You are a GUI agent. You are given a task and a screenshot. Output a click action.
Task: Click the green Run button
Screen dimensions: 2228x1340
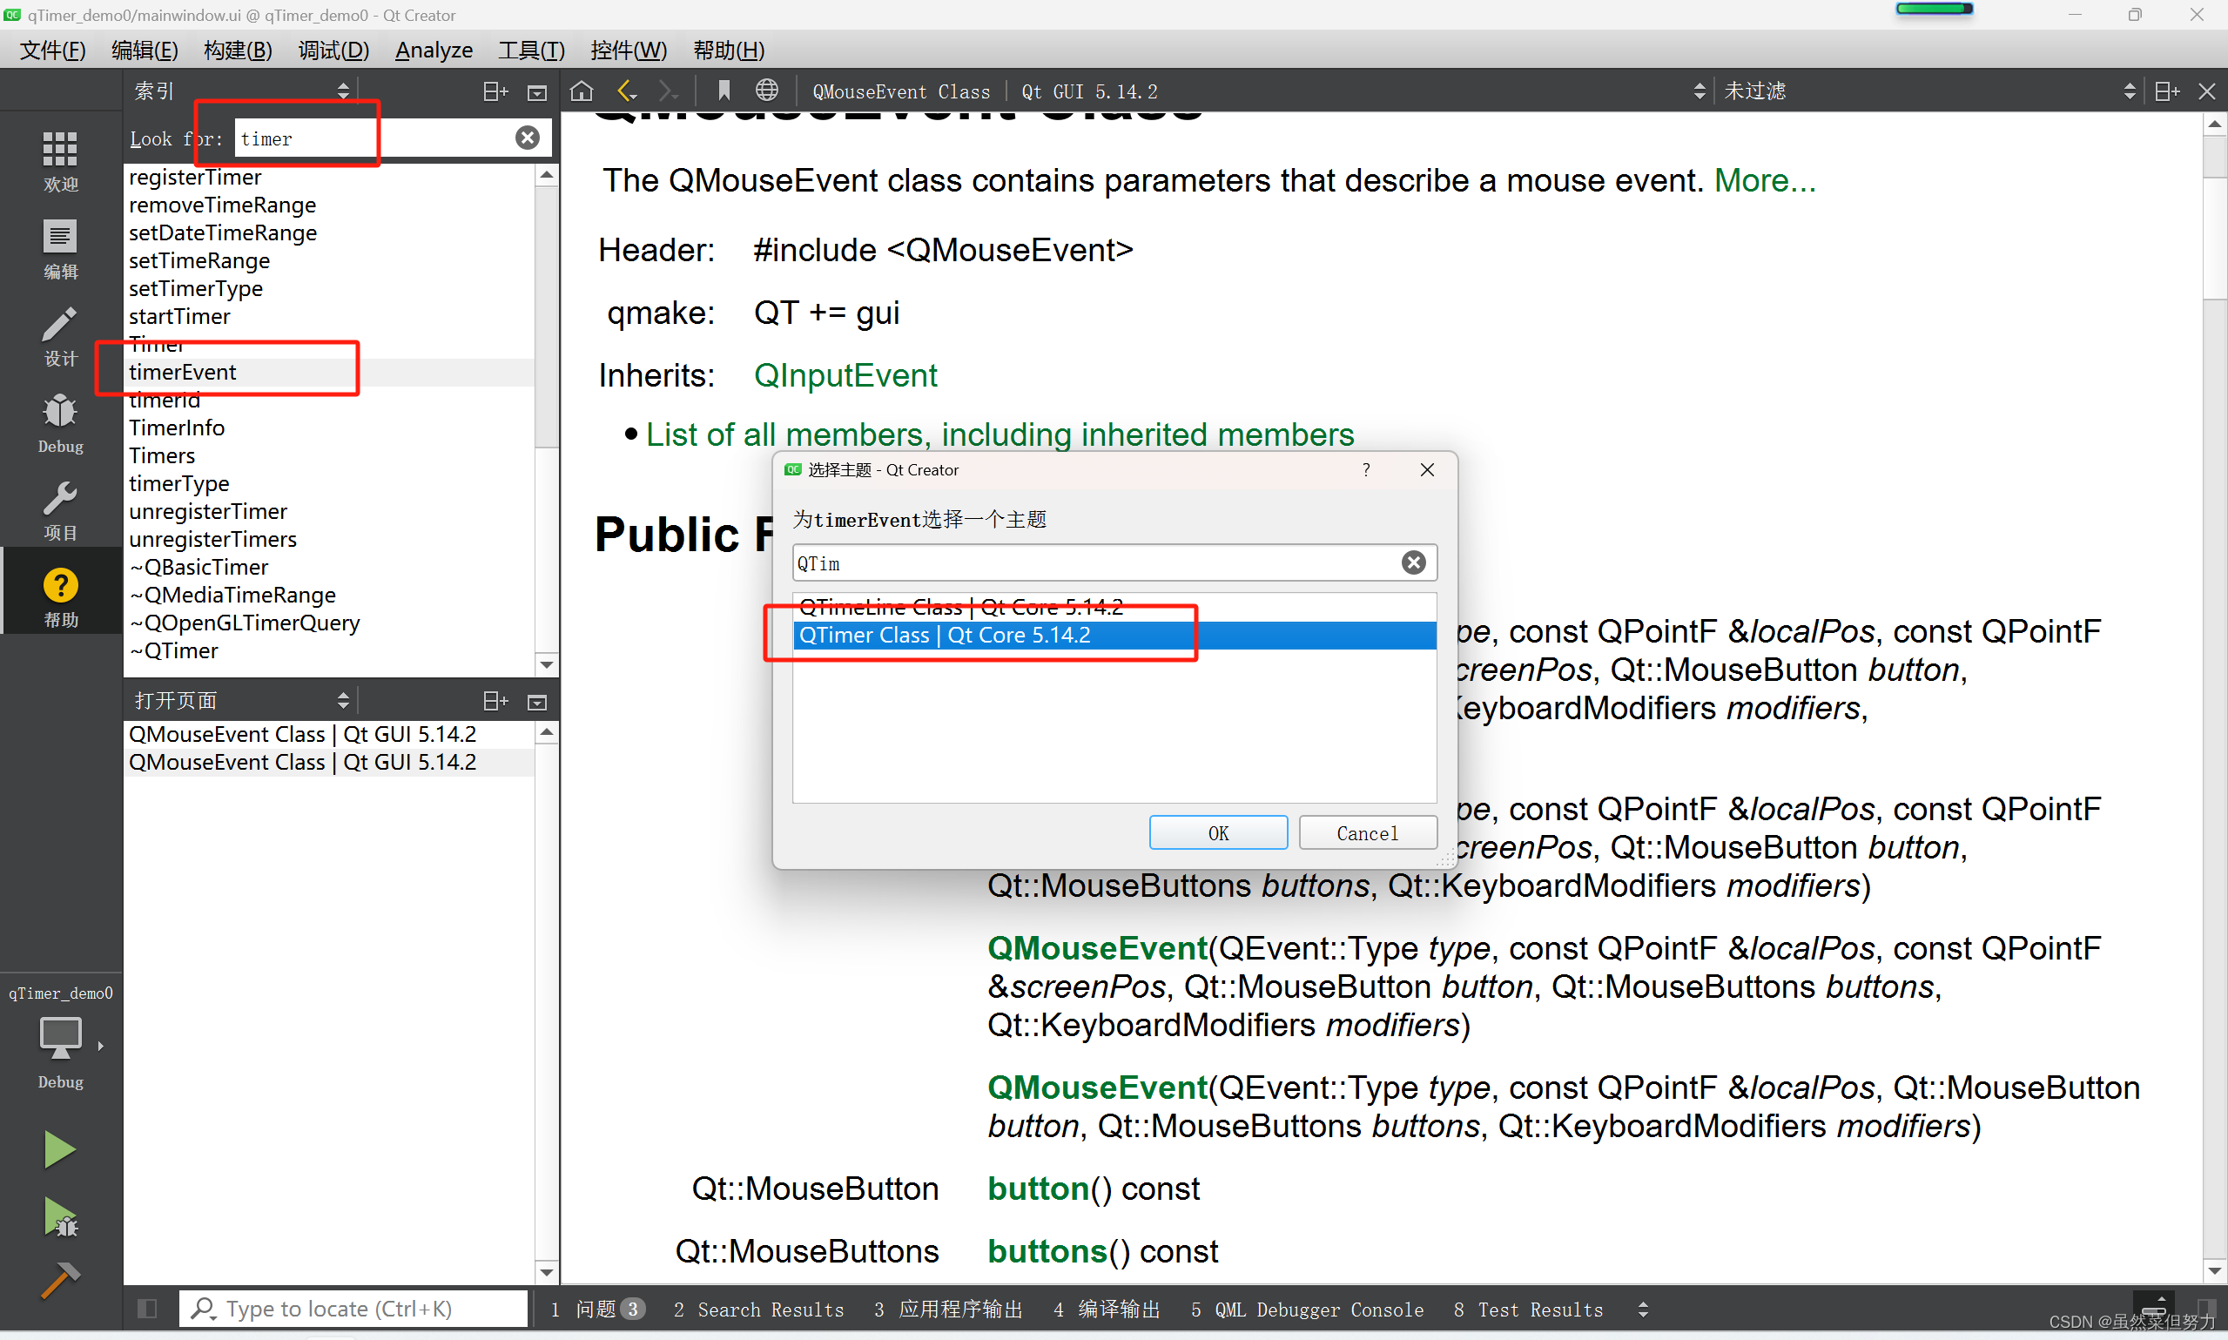(59, 1149)
